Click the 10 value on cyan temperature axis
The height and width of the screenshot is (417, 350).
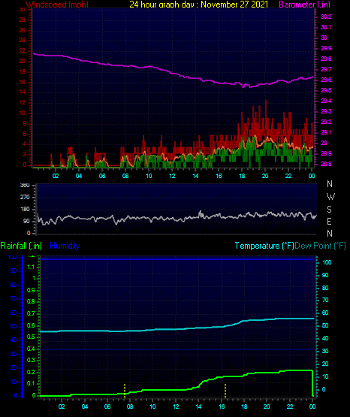325,377
